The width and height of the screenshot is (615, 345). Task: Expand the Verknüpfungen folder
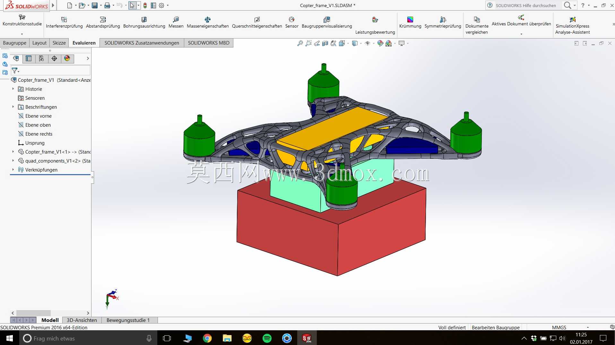click(13, 170)
